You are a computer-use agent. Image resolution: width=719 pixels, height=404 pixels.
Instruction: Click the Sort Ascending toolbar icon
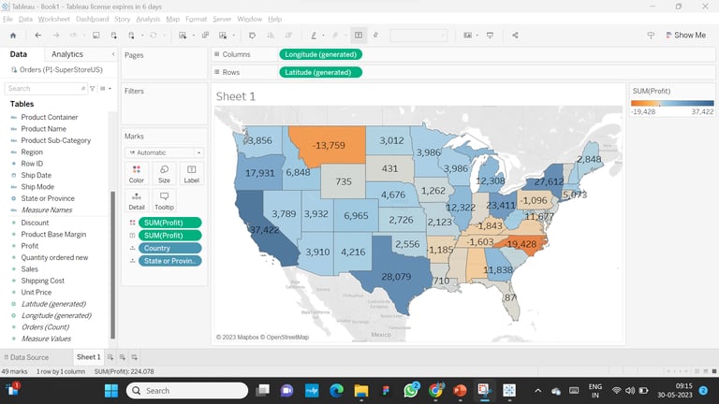pyautogui.click(x=271, y=36)
